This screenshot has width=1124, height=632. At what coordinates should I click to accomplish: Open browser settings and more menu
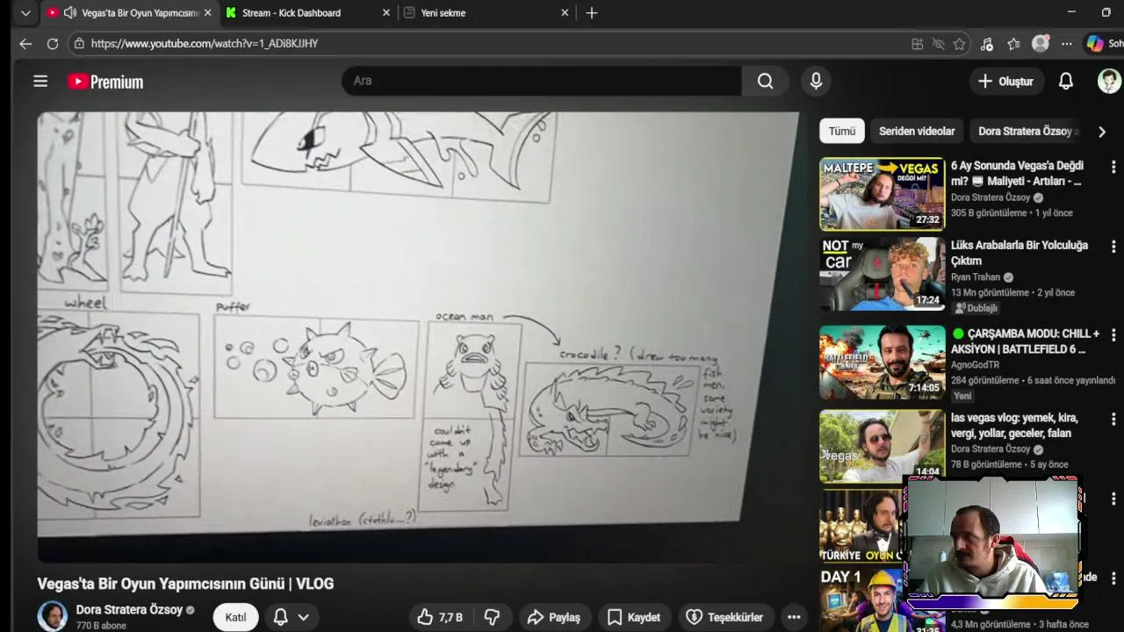coord(1066,44)
